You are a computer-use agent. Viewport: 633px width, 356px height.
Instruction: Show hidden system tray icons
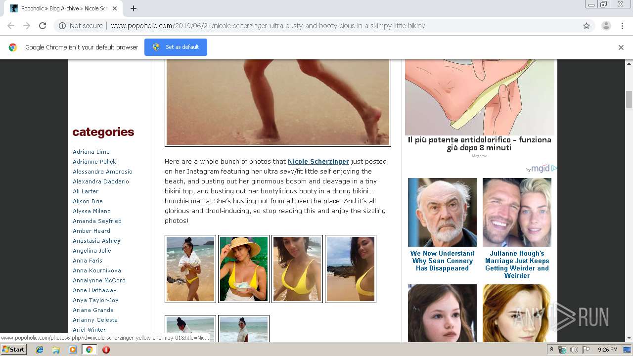point(552,350)
